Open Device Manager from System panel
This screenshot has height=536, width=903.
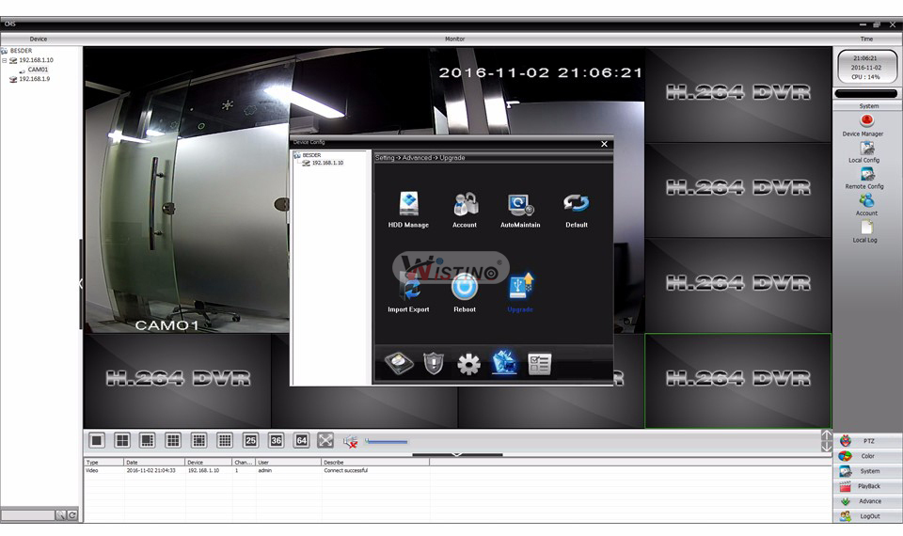pyautogui.click(x=866, y=120)
